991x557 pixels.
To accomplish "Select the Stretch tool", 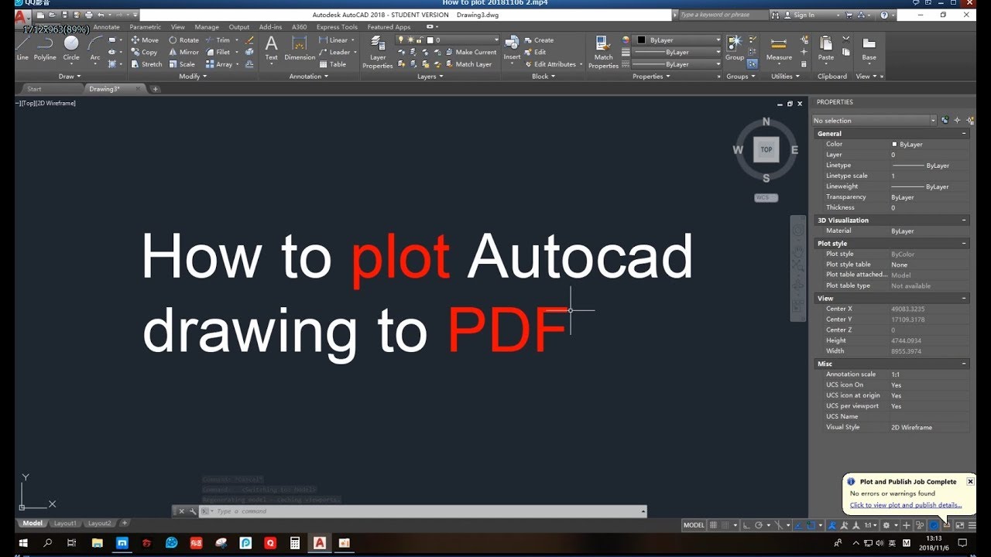I will click(x=146, y=64).
